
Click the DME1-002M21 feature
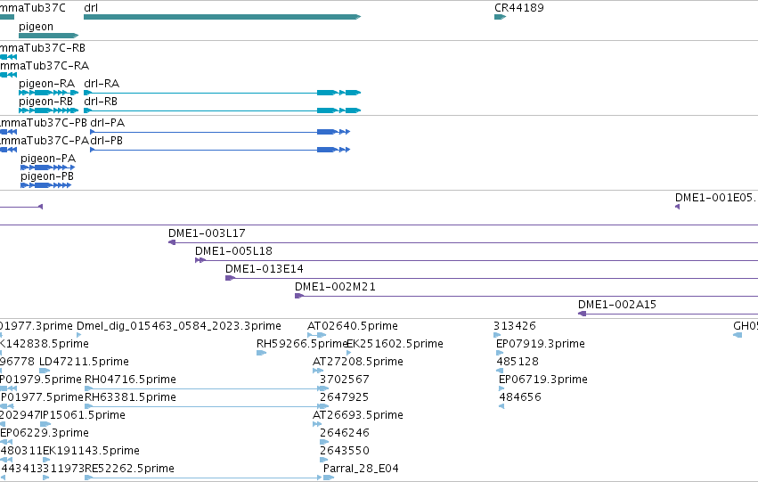point(526,296)
